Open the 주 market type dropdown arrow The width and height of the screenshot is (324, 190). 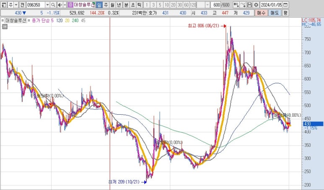coord(16,5)
